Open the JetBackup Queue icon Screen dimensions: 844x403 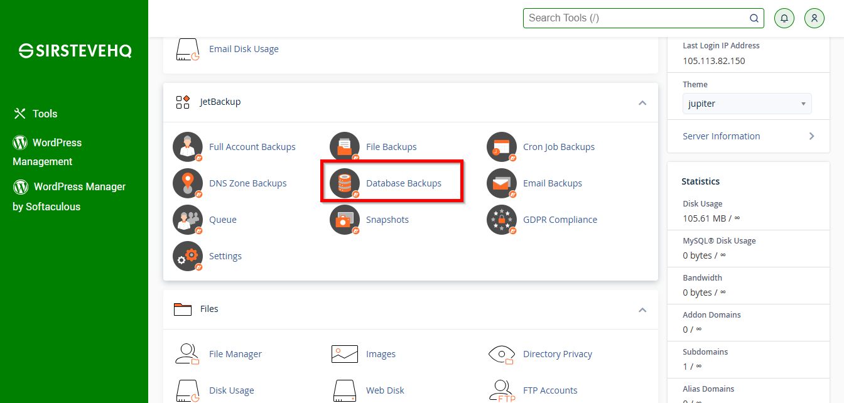(188, 220)
